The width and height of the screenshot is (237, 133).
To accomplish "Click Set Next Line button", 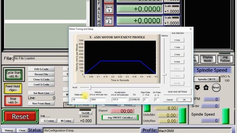I will click(41, 93).
